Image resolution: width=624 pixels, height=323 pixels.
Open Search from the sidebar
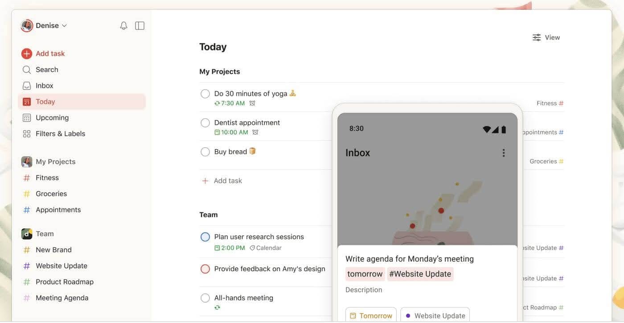(x=47, y=70)
